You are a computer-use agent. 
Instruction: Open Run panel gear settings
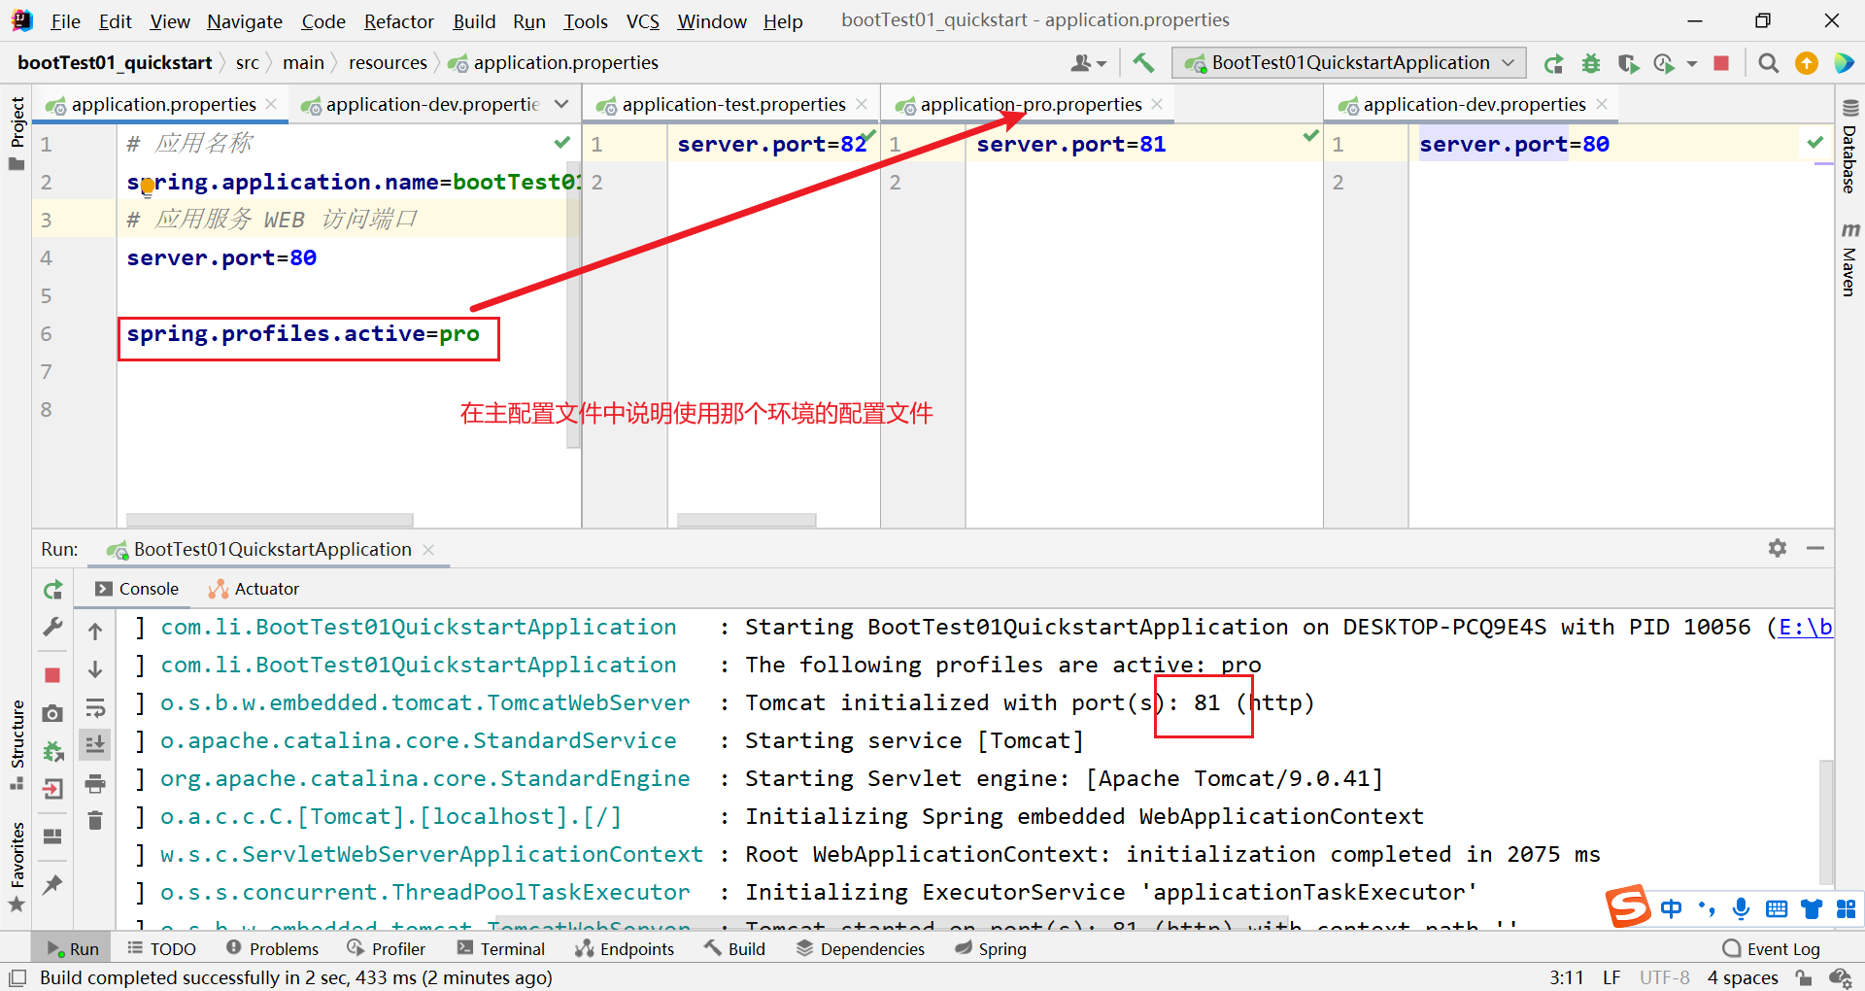1778,548
